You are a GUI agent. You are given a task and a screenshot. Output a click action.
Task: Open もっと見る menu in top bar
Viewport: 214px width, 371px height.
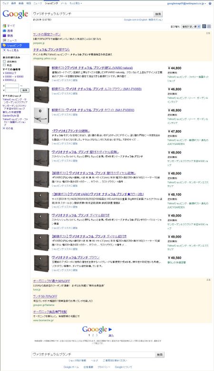[76, 3]
